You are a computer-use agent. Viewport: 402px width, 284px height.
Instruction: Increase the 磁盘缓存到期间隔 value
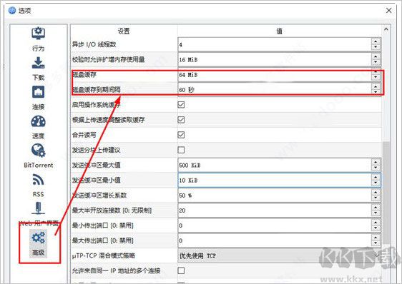(376, 87)
